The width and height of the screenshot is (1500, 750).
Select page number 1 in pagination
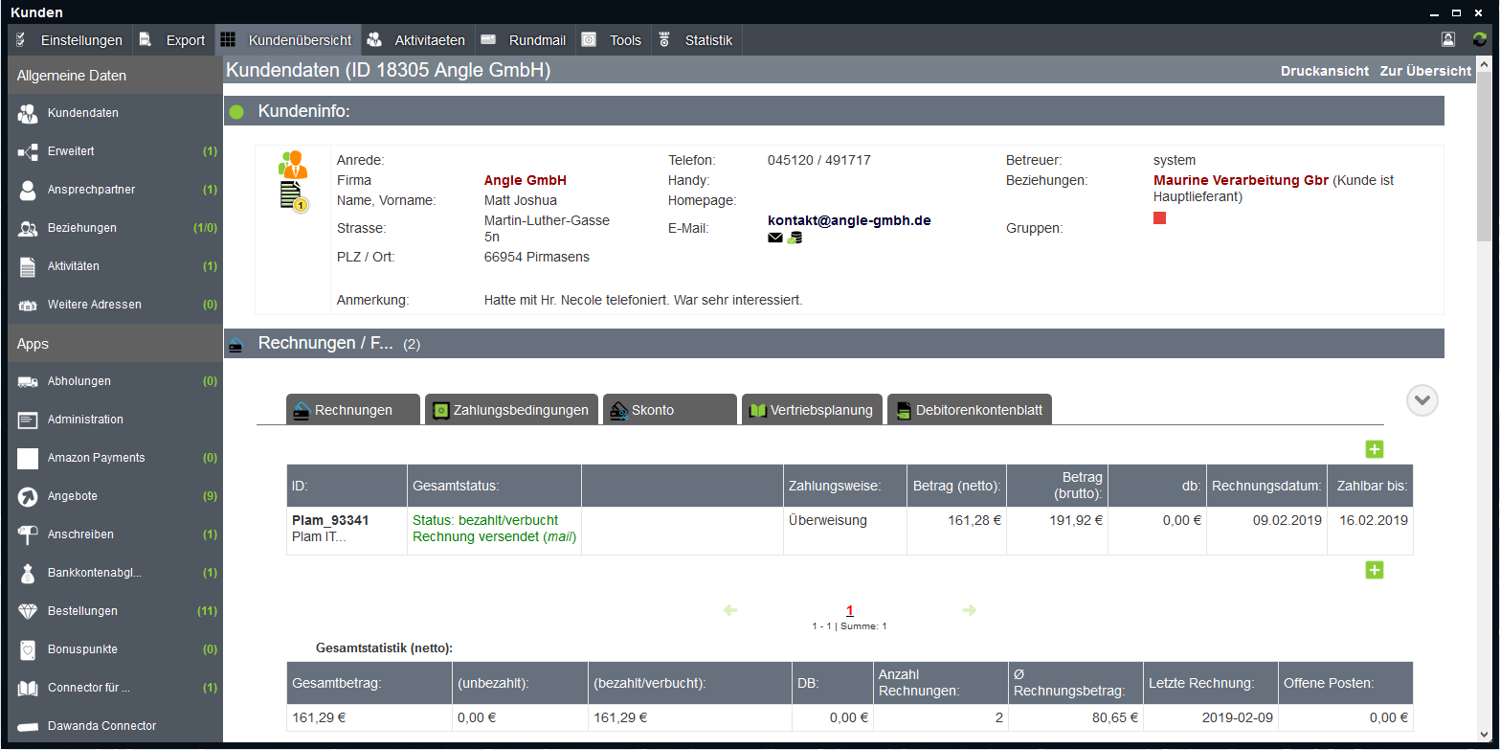point(850,610)
